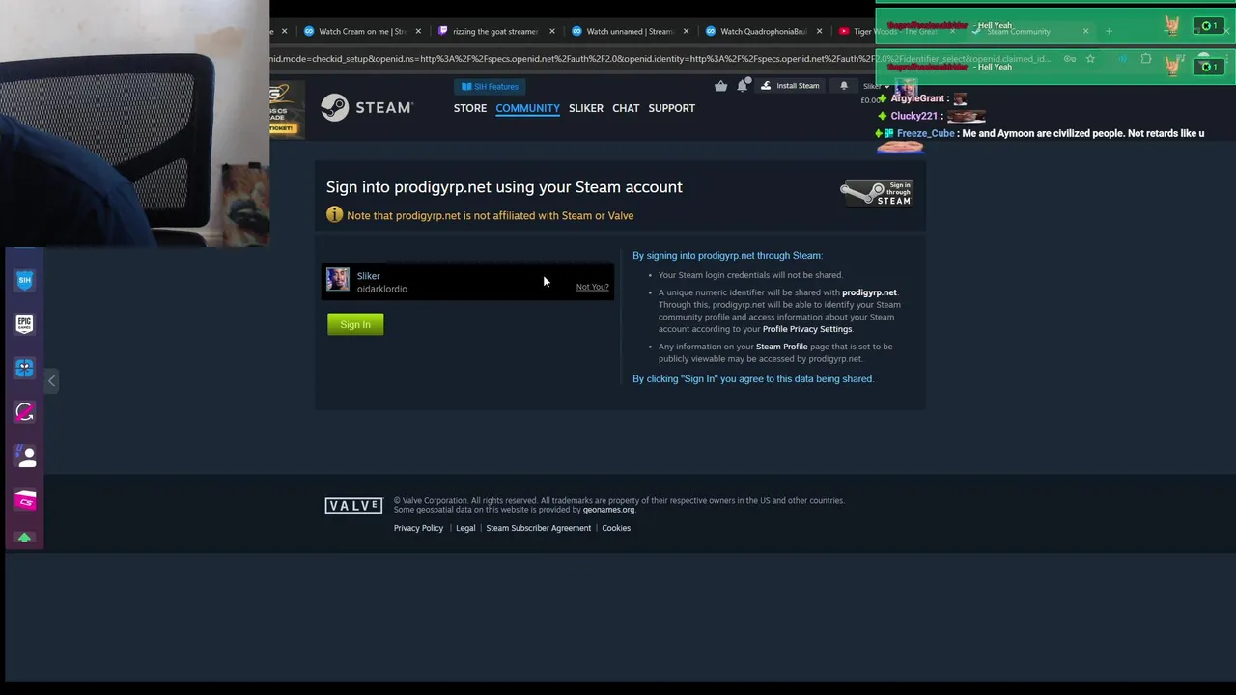Open the COMMUNITY menu
The image size is (1236, 695).
coord(527,108)
